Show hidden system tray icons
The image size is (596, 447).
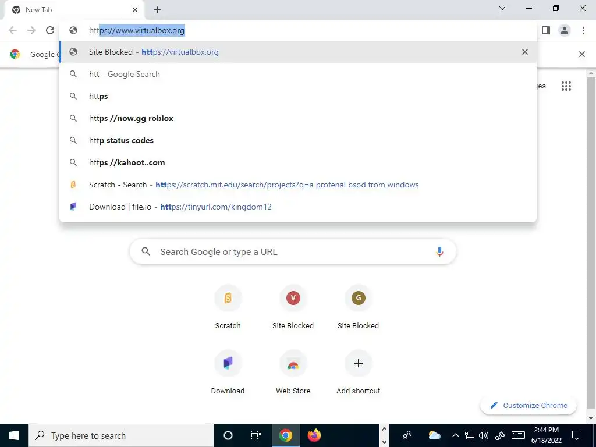(455, 435)
